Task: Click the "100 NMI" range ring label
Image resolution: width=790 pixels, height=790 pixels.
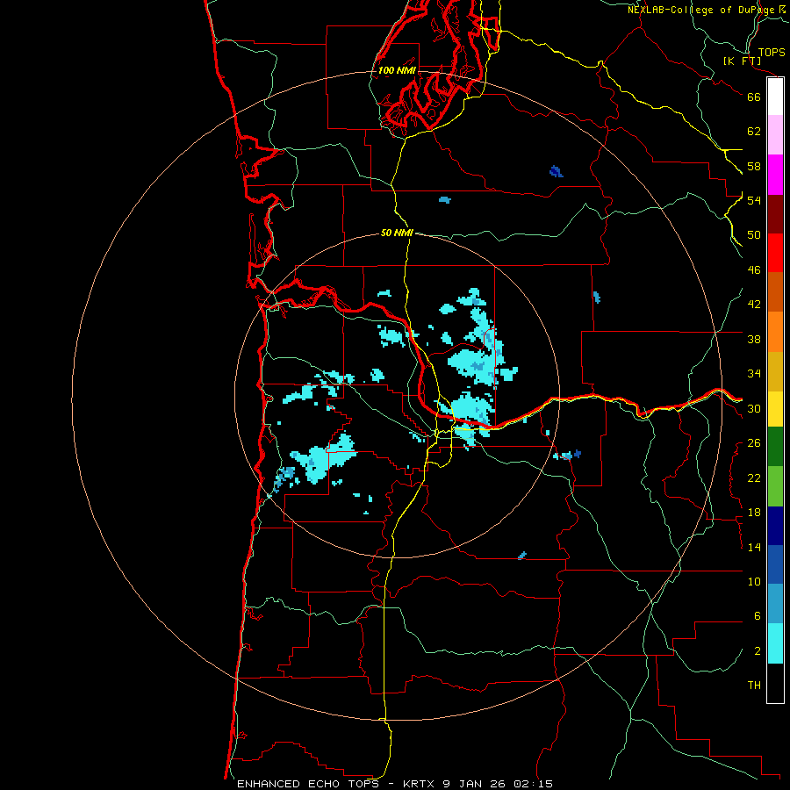Action: tap(397, 70)
